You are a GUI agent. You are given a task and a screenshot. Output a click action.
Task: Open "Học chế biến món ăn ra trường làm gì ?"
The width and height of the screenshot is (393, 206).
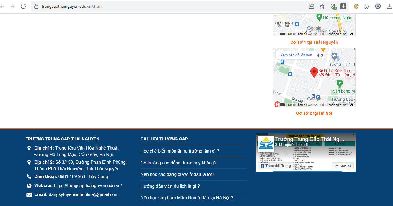(x=180, y=151)
